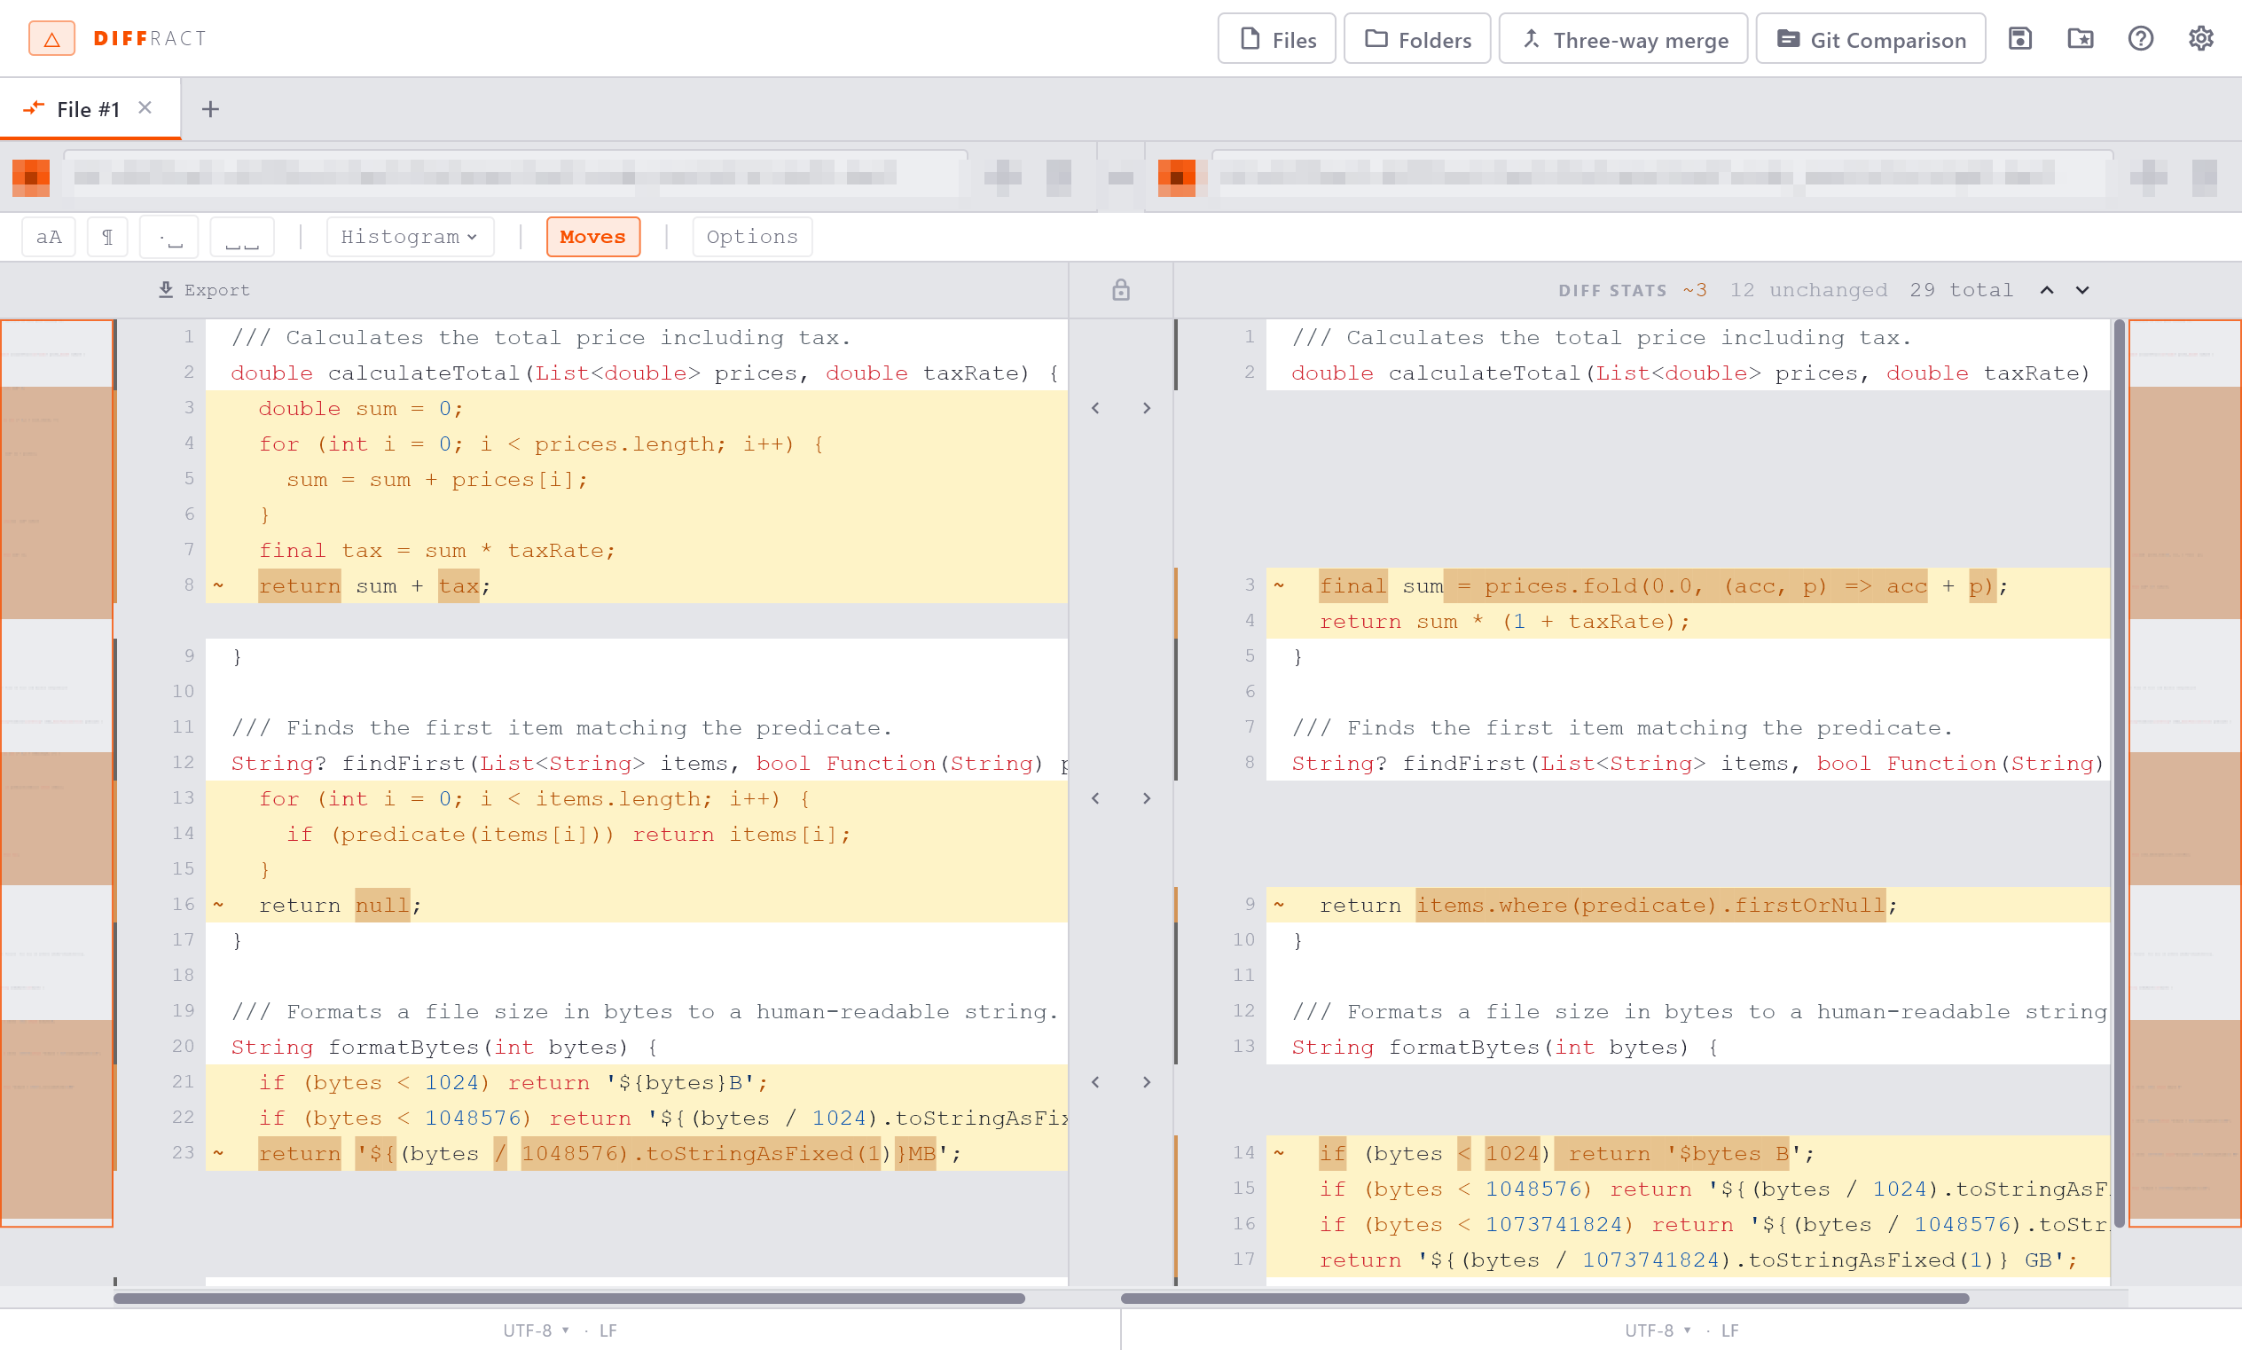Switch to the File #1 tab
This screenshot has height=1350, width=2242.
coord(90,109)
